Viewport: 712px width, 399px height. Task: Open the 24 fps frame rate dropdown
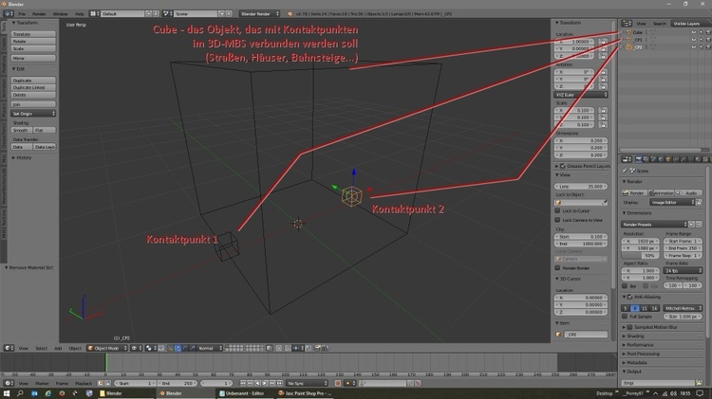(x=683, y=270)
